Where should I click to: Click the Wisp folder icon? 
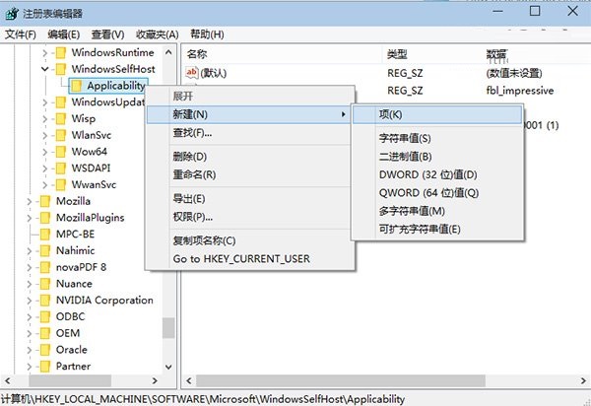coord(61,119)
